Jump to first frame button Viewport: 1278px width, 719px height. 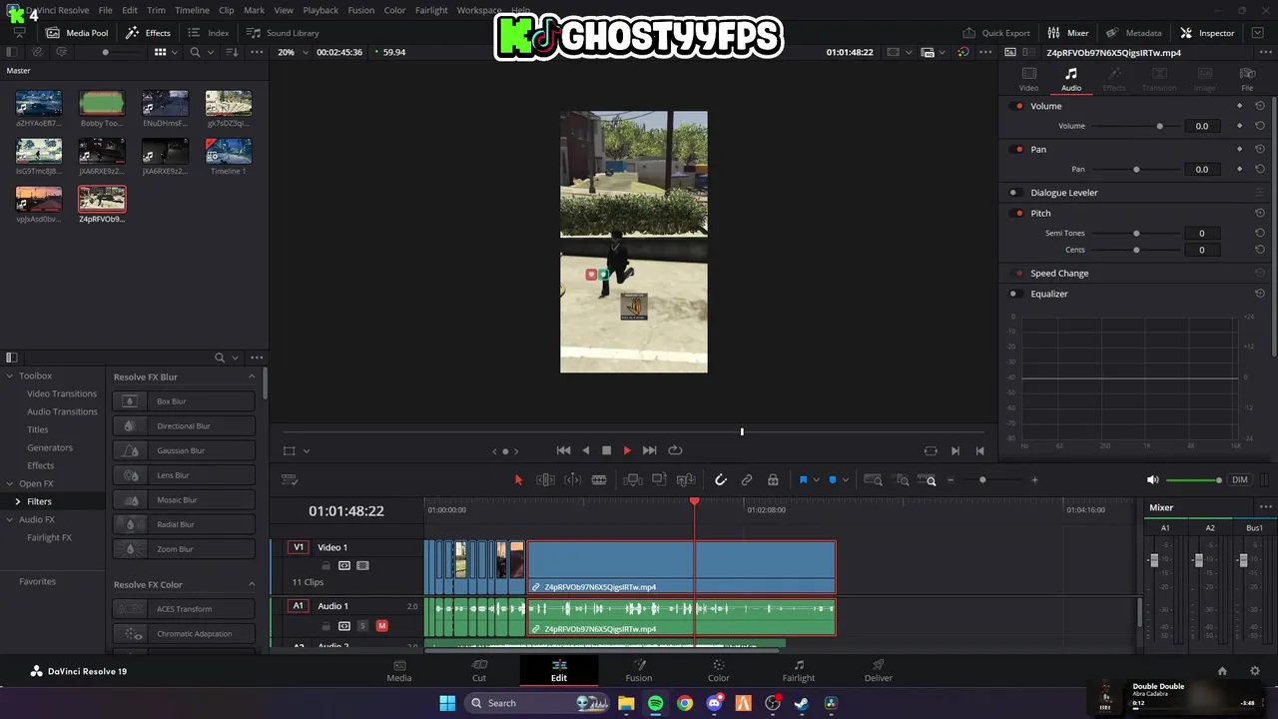[x=563, y=450]
